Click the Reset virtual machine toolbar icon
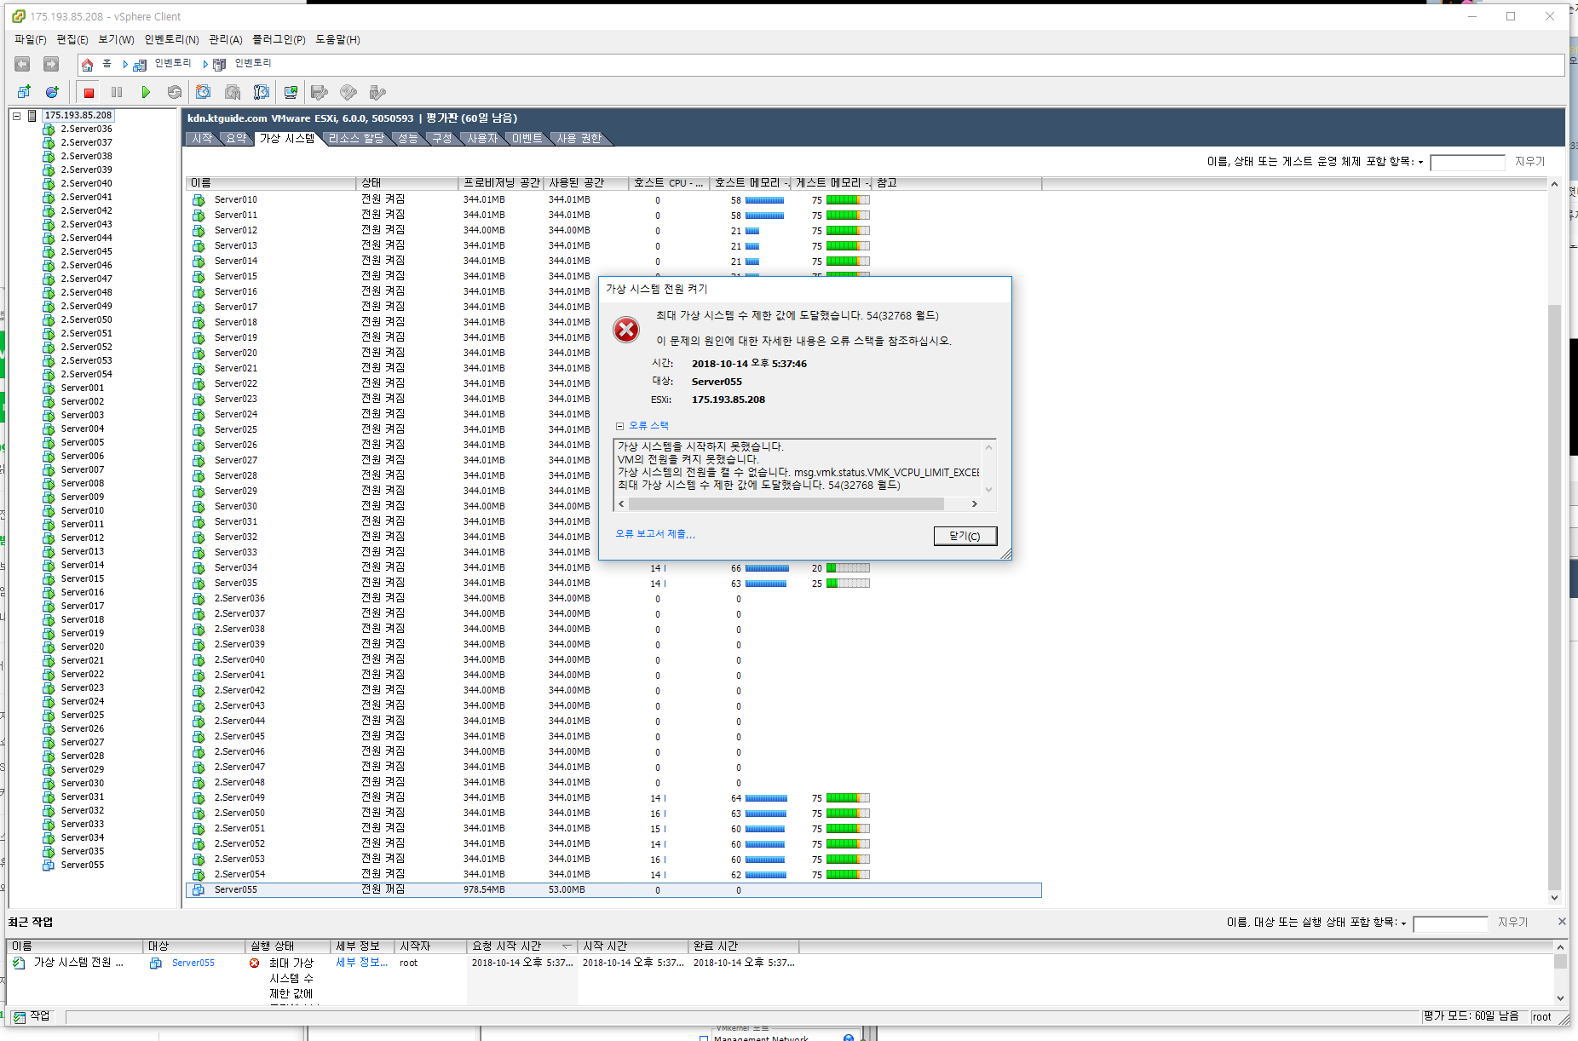The height and width of the screenshot is (1041, 1578). (175, 92)
